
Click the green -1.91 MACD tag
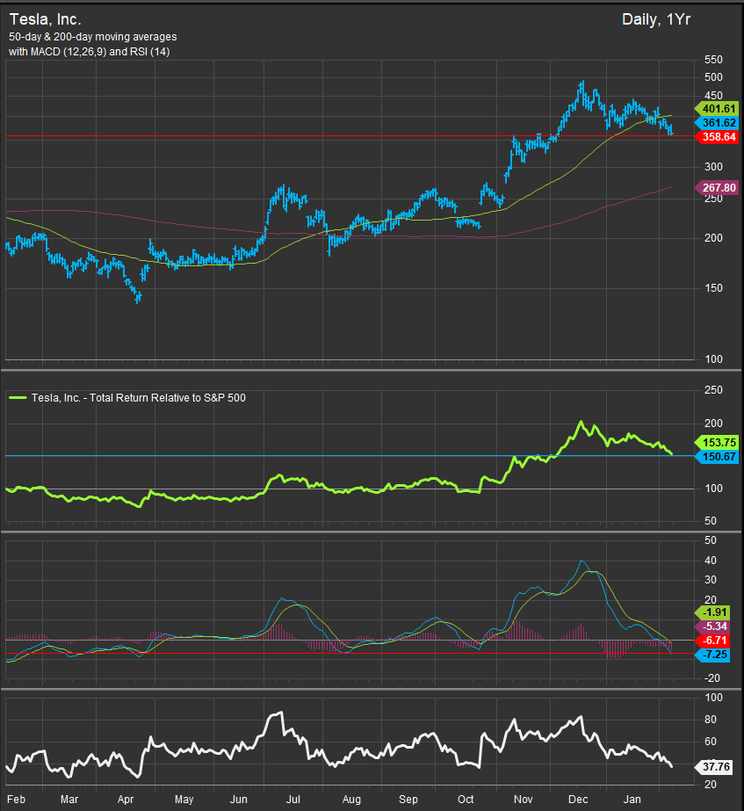point(713,612)
